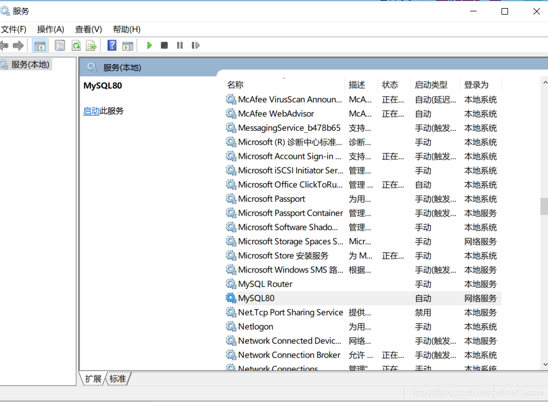548x402 pixels.
Task: Restart service with the restart icon
Action: (195, 45)
